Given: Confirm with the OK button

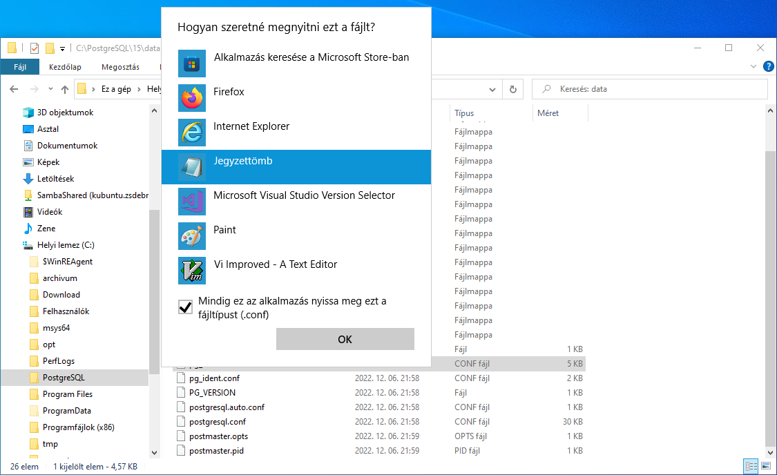Looking at the screenshot, I should point(345,339).
